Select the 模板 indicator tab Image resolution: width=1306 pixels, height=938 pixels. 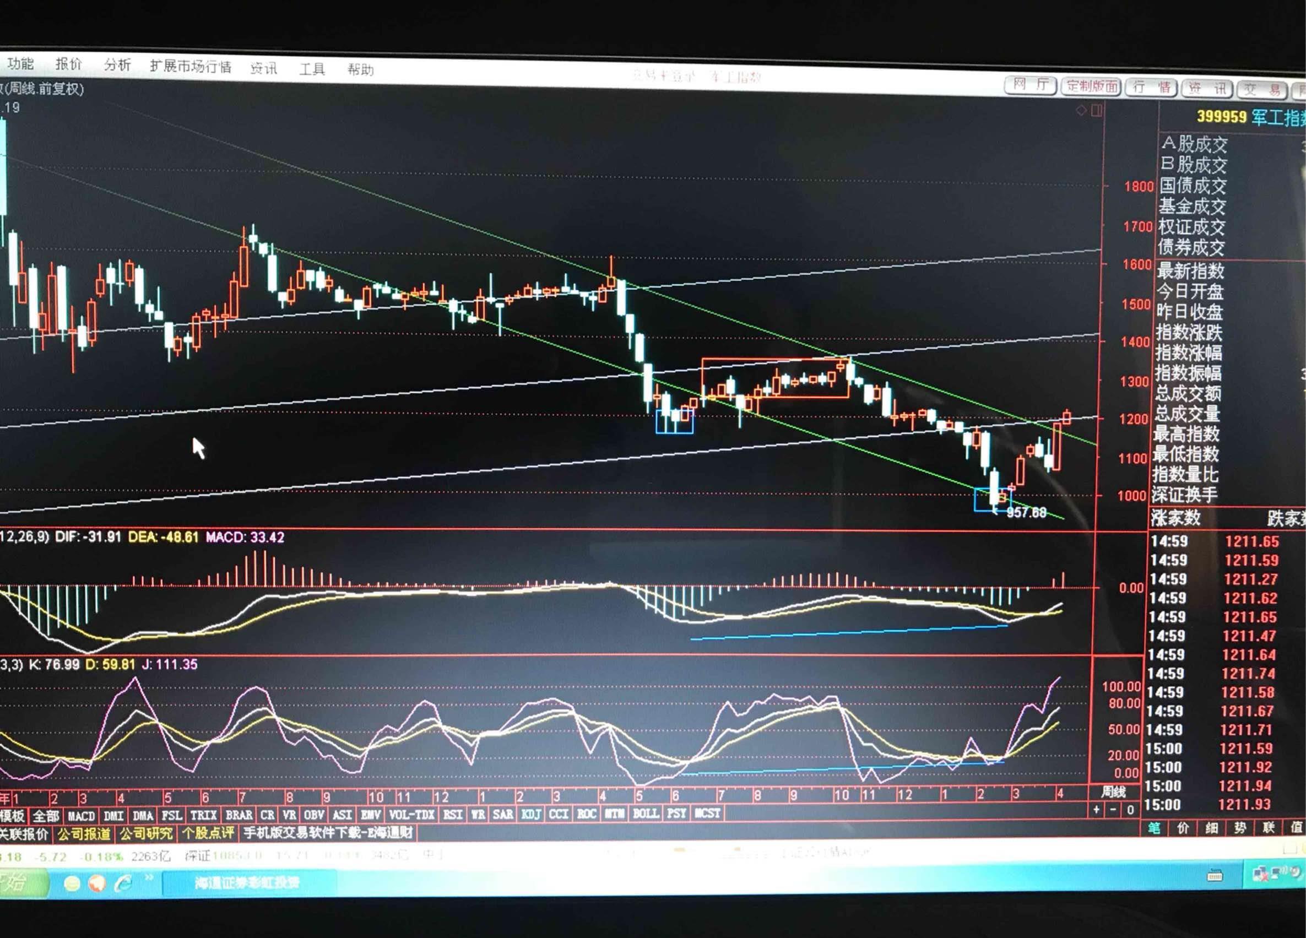(x=12, y=816)
